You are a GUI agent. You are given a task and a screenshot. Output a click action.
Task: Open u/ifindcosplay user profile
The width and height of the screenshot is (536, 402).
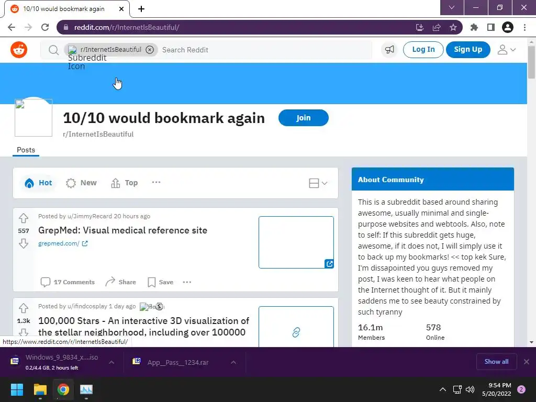coord(87,306)
